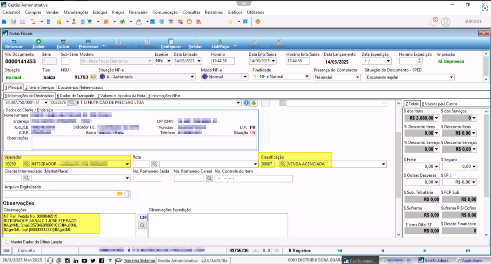Viewport: 491px width, 264px height.
Task: Click the Teorema Sistemas link
Action: (140, 261)
